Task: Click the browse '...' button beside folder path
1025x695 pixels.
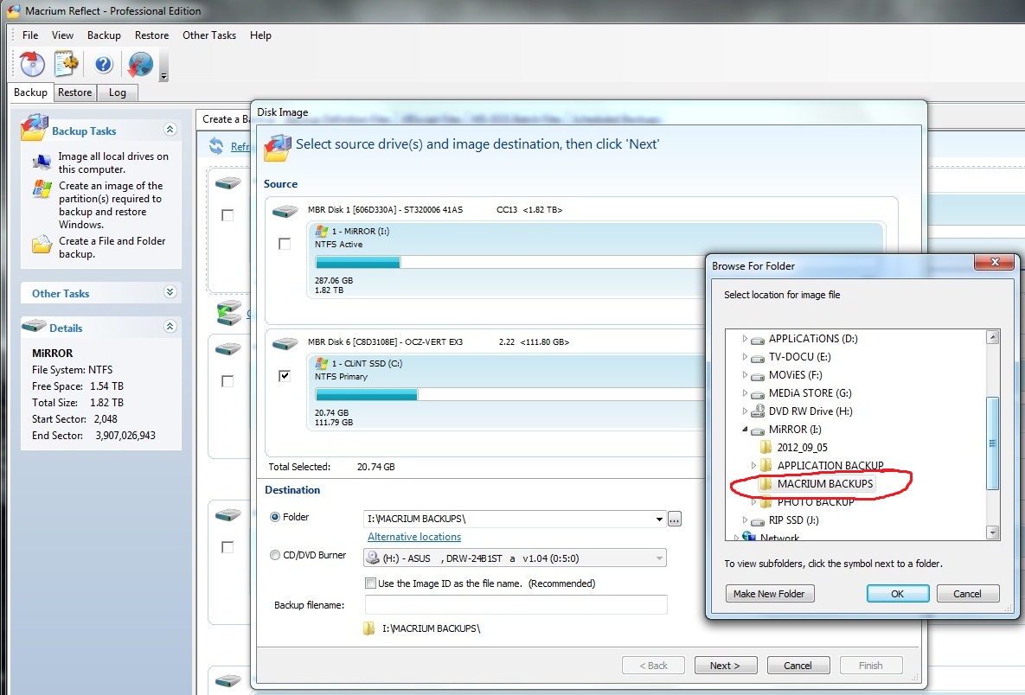Action: [675, 519]
